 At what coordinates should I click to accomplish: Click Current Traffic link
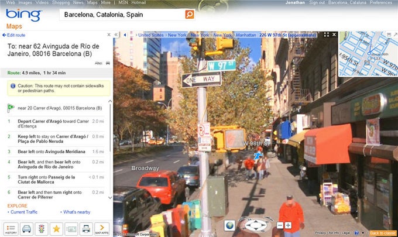(24, 212)
